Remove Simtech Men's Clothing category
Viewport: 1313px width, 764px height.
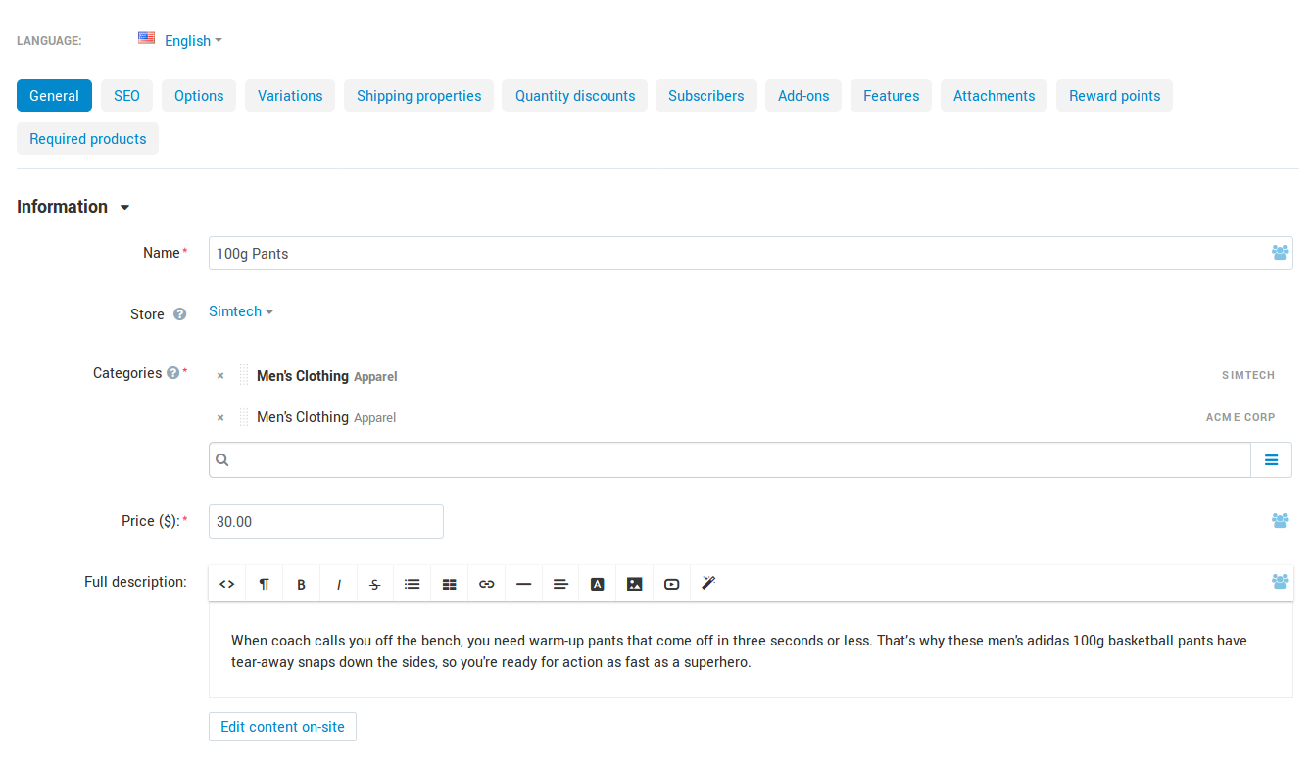coord(220,376)
